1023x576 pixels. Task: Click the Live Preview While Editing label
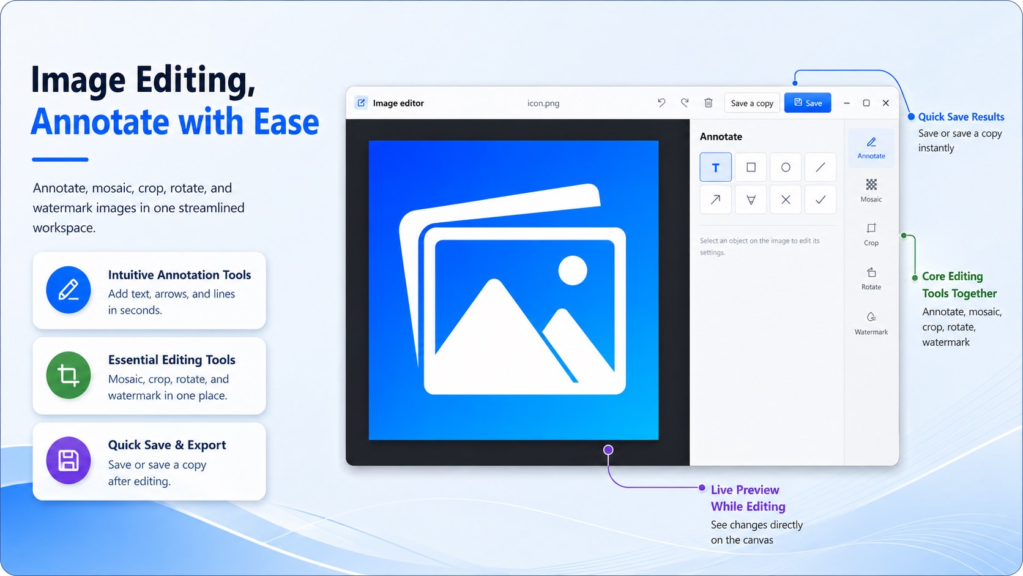pyautogui.click(x=748, y=498)
